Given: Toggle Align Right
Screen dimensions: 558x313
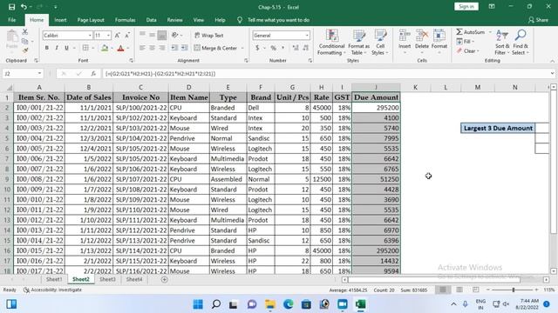Looking at the screenshot, I should point(162,48).
